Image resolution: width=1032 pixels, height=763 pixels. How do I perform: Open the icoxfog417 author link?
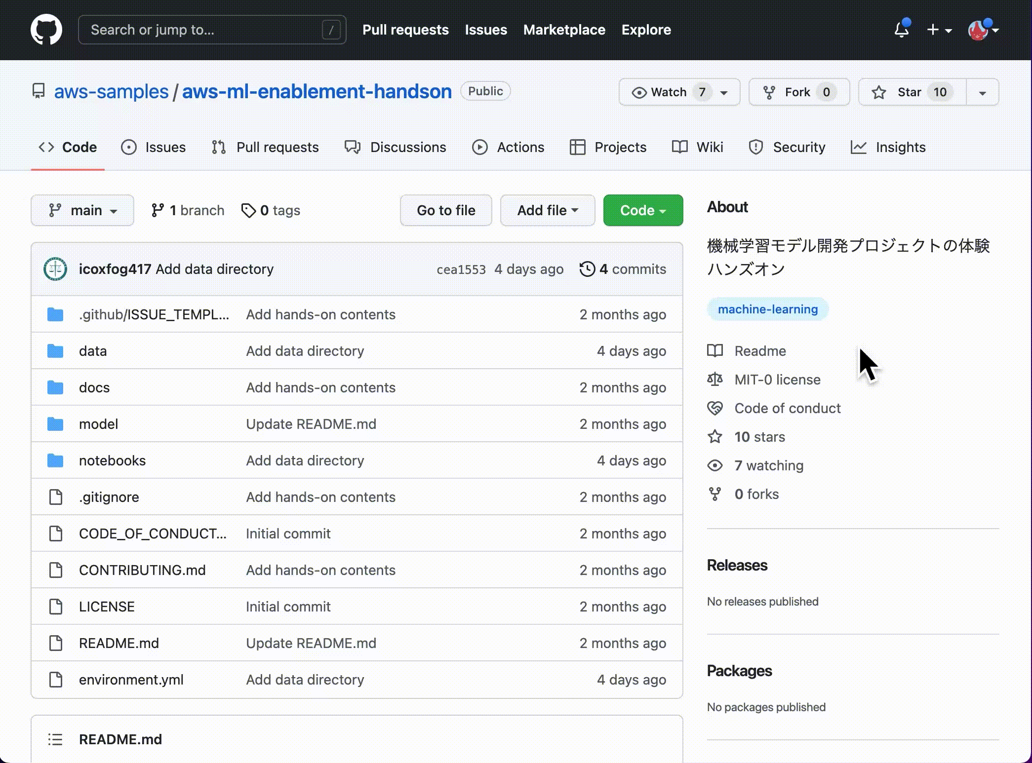tap(115, 269)
